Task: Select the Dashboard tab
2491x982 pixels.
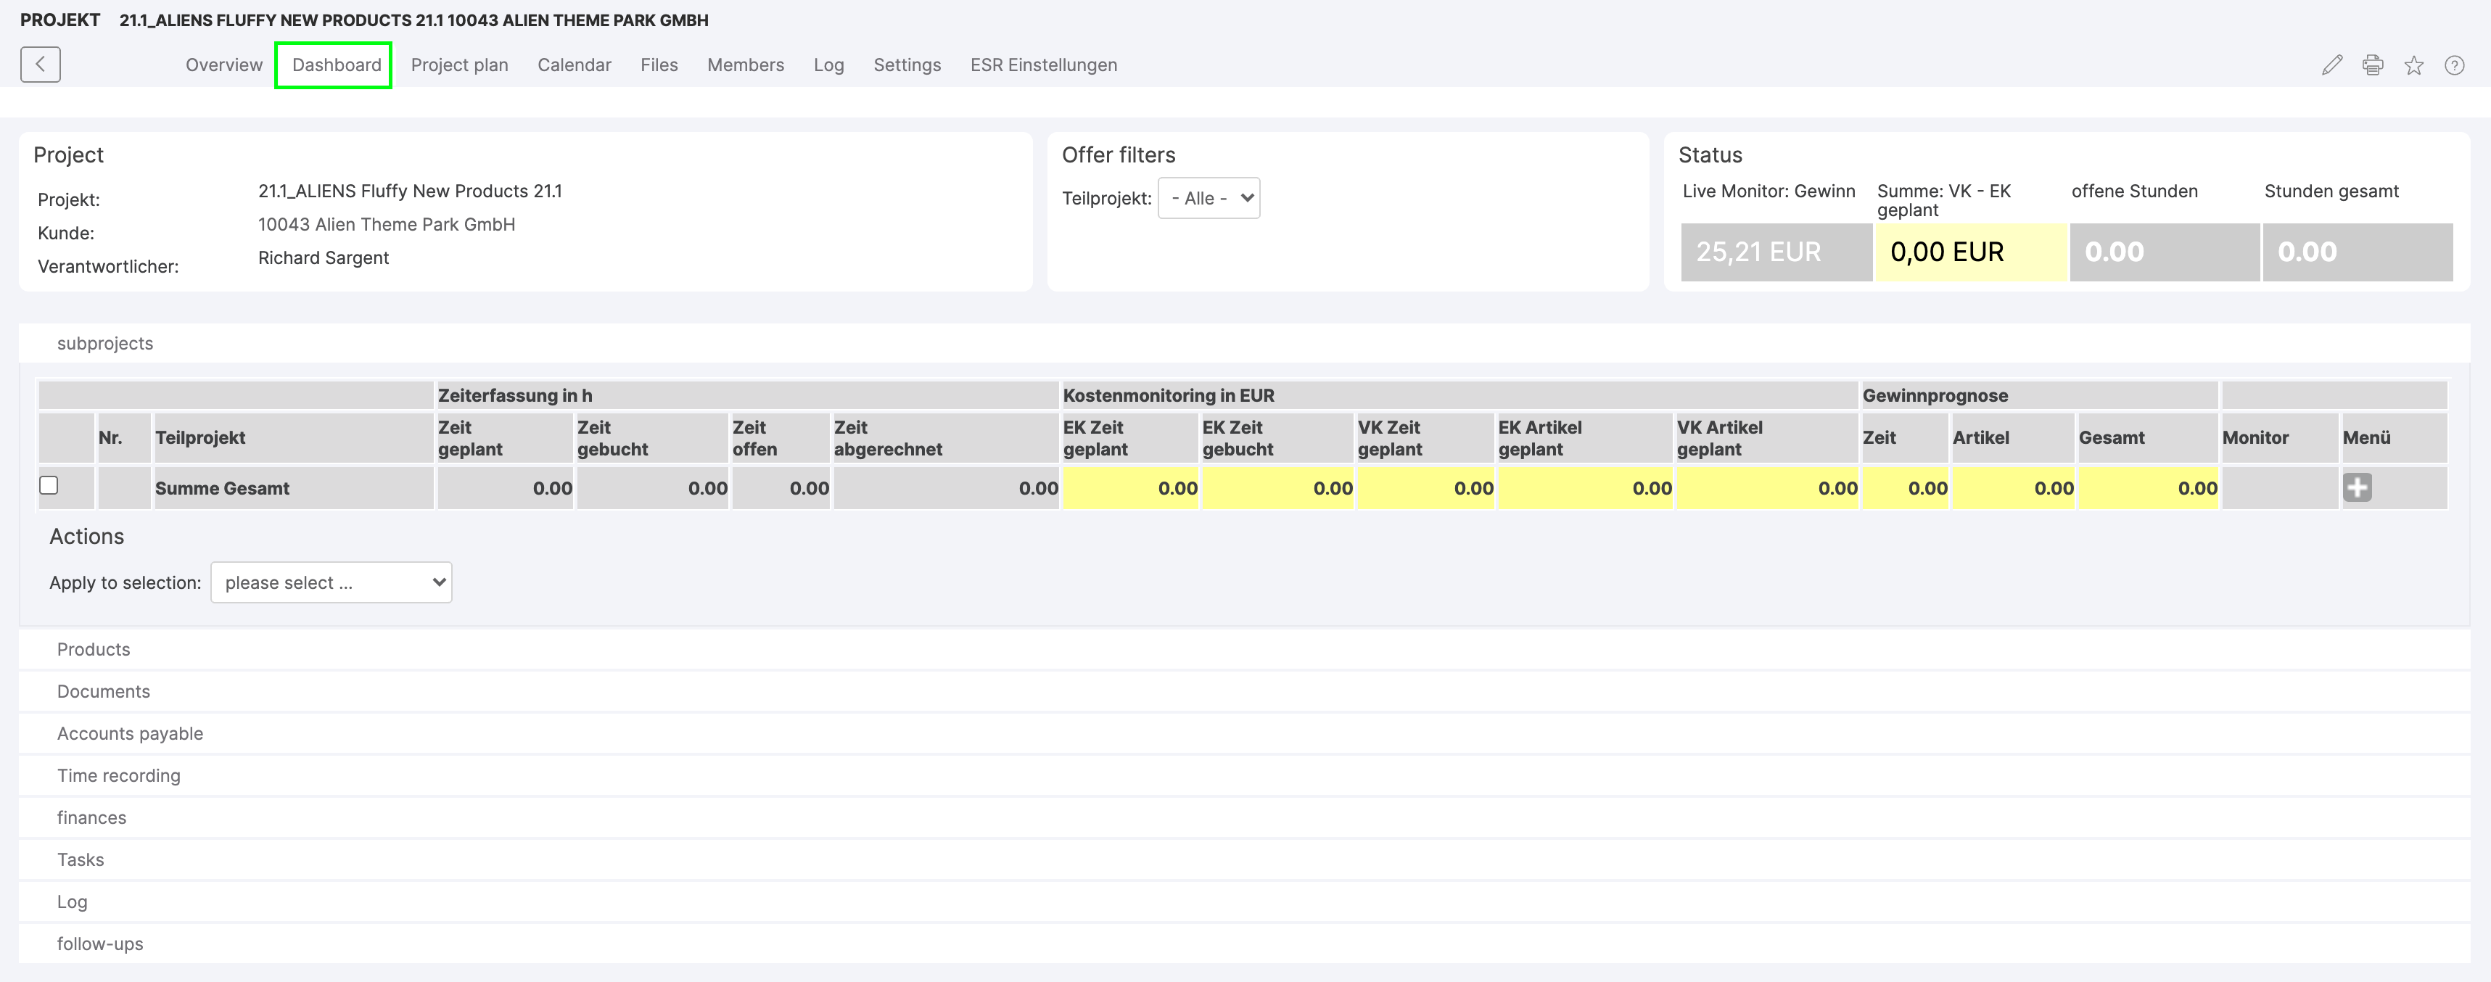Action: 337,65
